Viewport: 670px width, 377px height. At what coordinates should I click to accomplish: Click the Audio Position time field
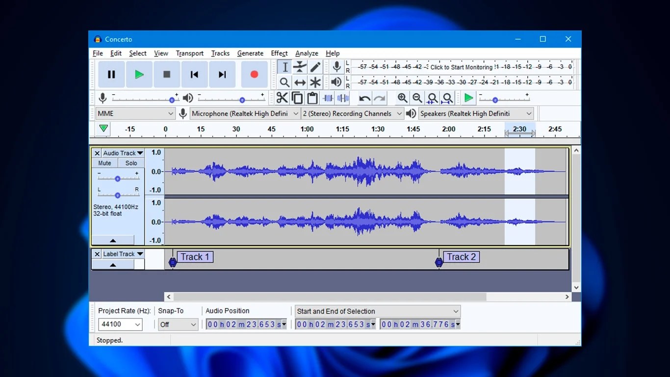246,324
